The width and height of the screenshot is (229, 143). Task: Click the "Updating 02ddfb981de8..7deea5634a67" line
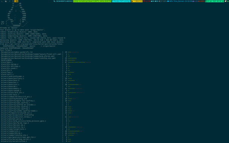point(17,48)
